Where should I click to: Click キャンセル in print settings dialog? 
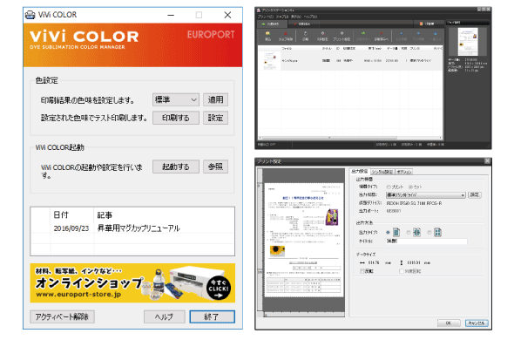(477, 323)
